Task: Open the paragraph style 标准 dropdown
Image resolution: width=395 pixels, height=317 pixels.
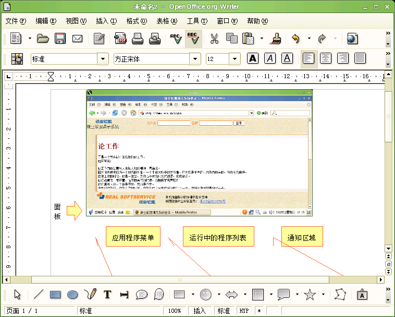Action: [103, 59]
